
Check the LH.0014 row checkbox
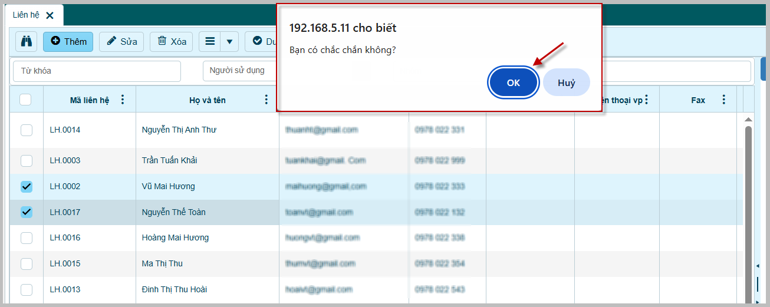[27, 130]
